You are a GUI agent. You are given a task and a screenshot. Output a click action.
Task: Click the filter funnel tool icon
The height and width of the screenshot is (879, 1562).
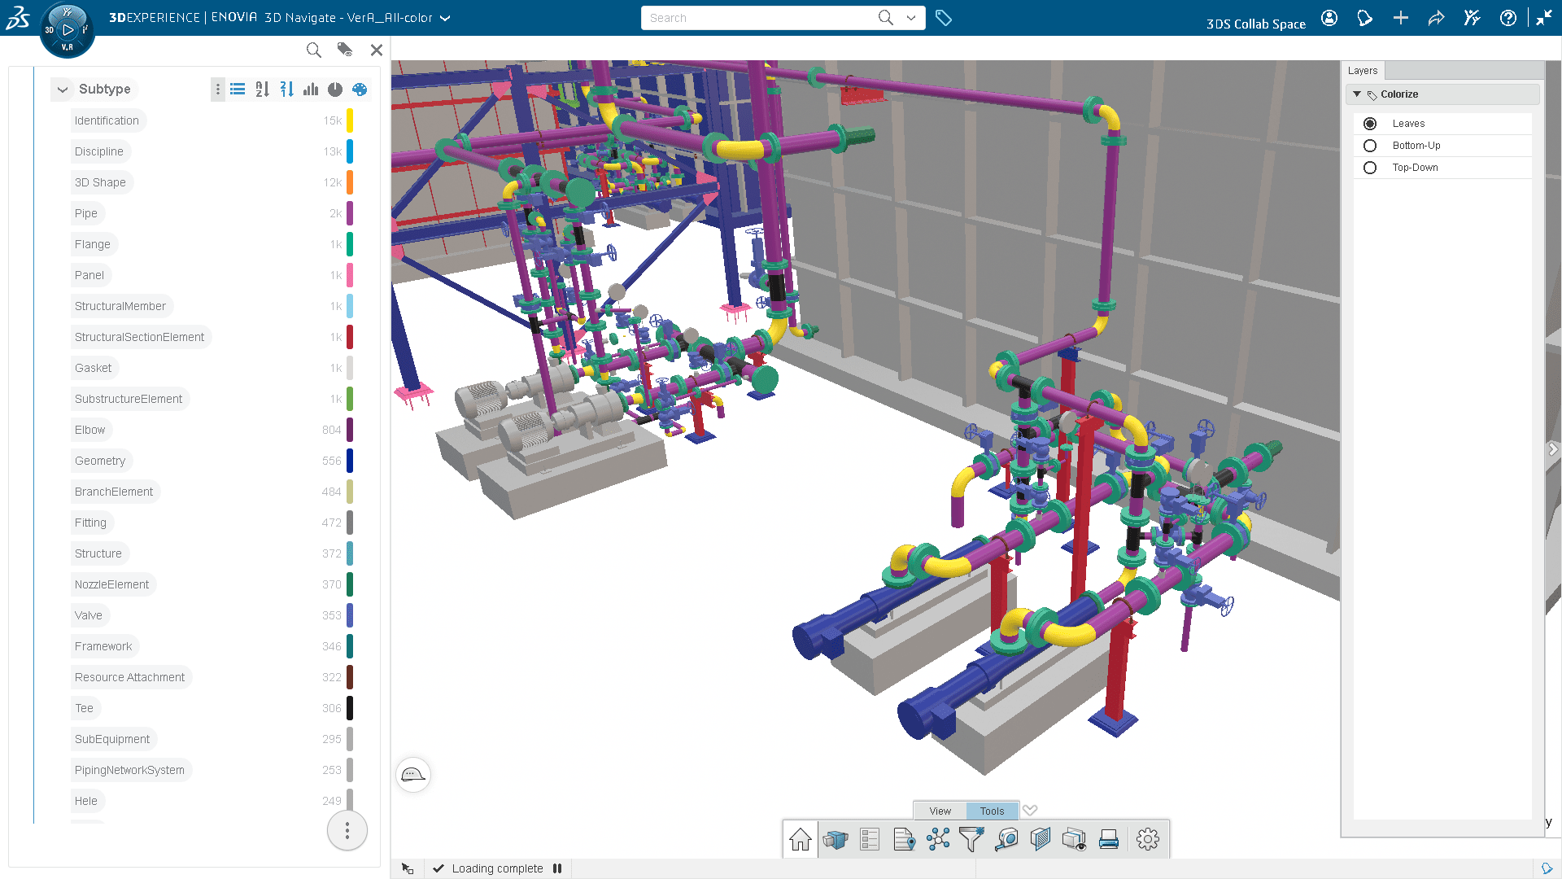tap(972, 839)
